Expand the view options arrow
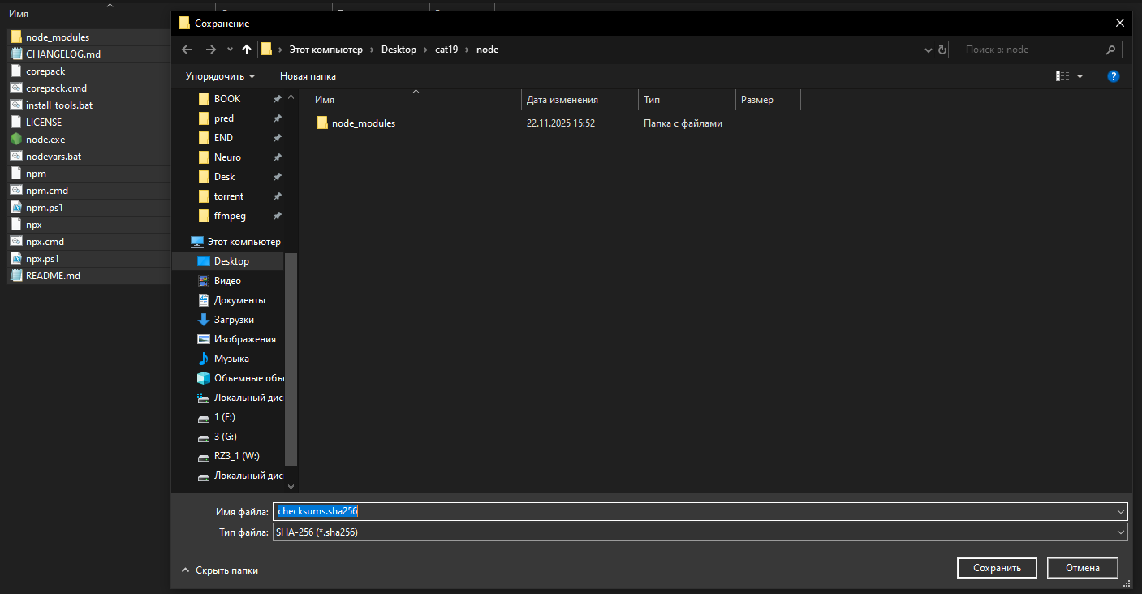1142x594 pixels. (x=1080, y=76)
